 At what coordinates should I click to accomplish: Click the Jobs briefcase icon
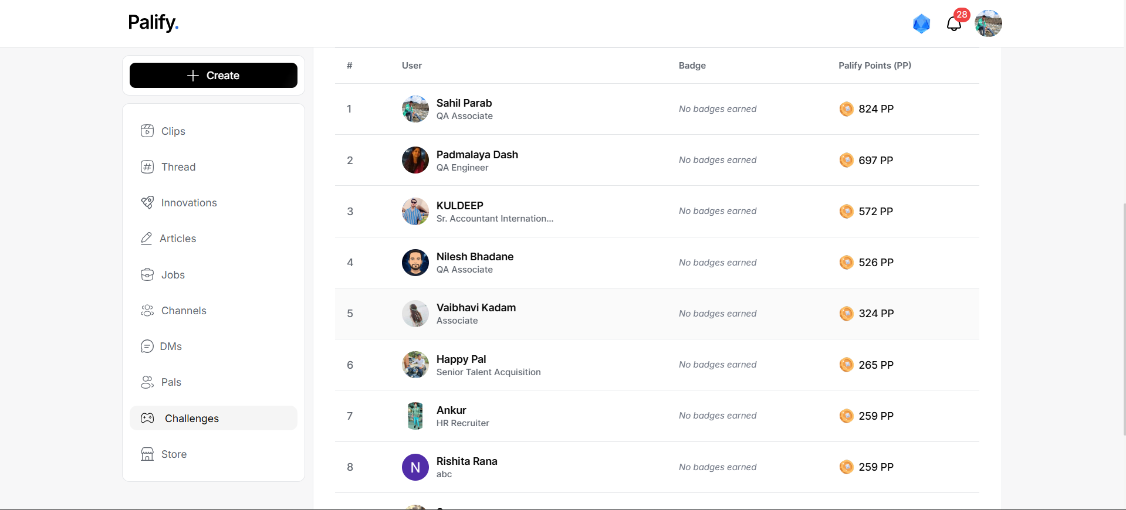pos(147,274)
